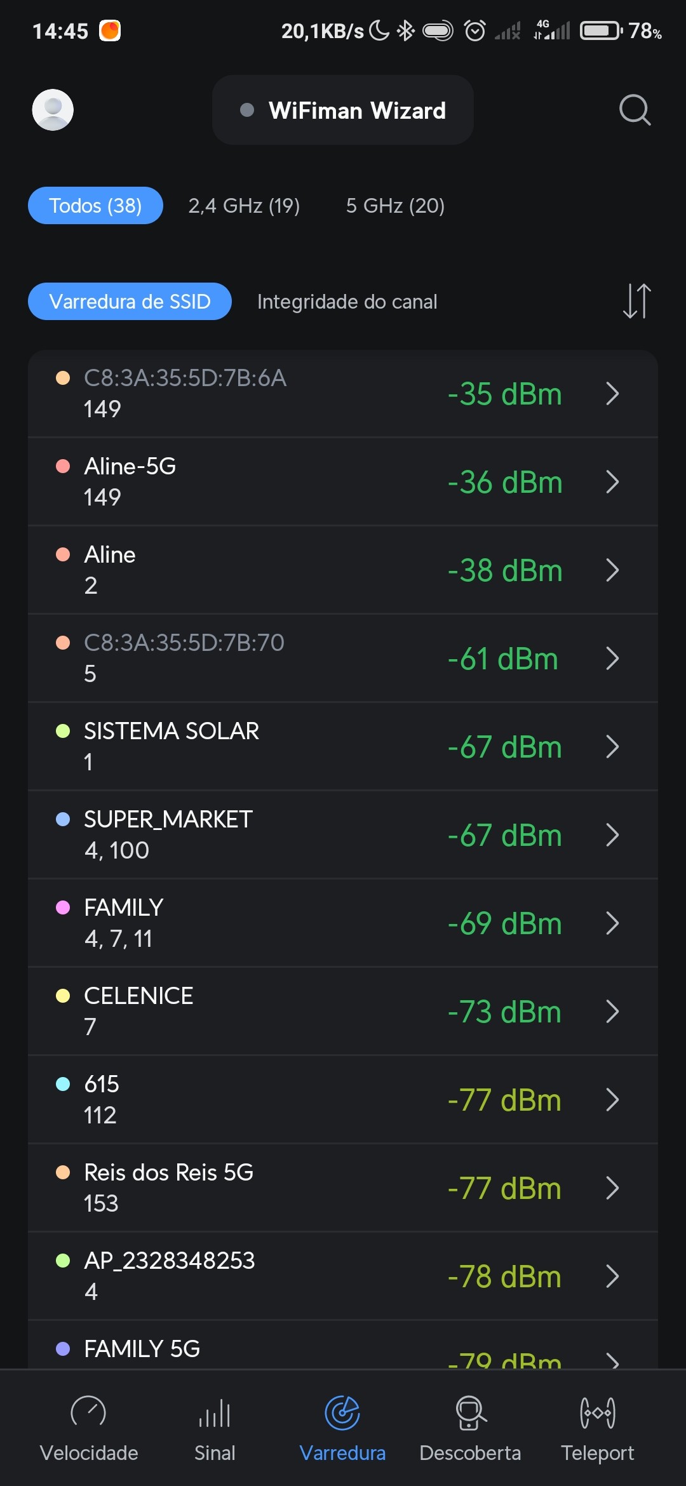The image size is (686, 1486).
Task: Tap the user profile avatar
Action: coord(53,110)
